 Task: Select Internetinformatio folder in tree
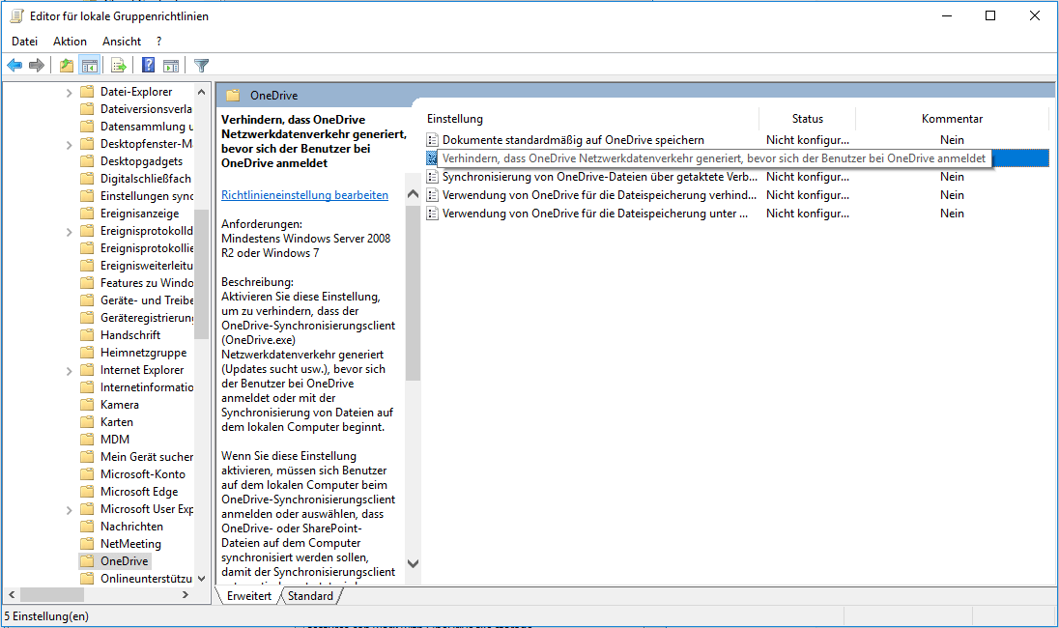click(x=147, y=387)
